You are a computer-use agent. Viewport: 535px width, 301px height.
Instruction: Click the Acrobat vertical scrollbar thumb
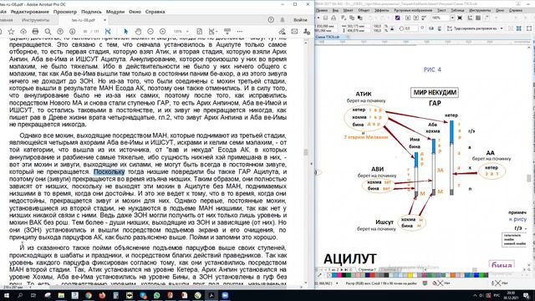306,152
